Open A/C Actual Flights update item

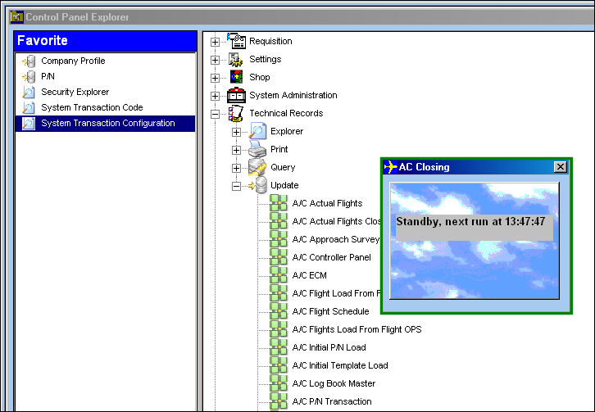tap(327, 203)
